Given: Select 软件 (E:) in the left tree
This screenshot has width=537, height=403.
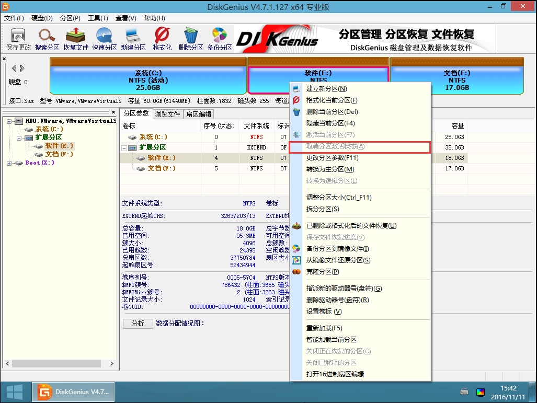Looking at the screenshot, I should click(x=59, y=146).
